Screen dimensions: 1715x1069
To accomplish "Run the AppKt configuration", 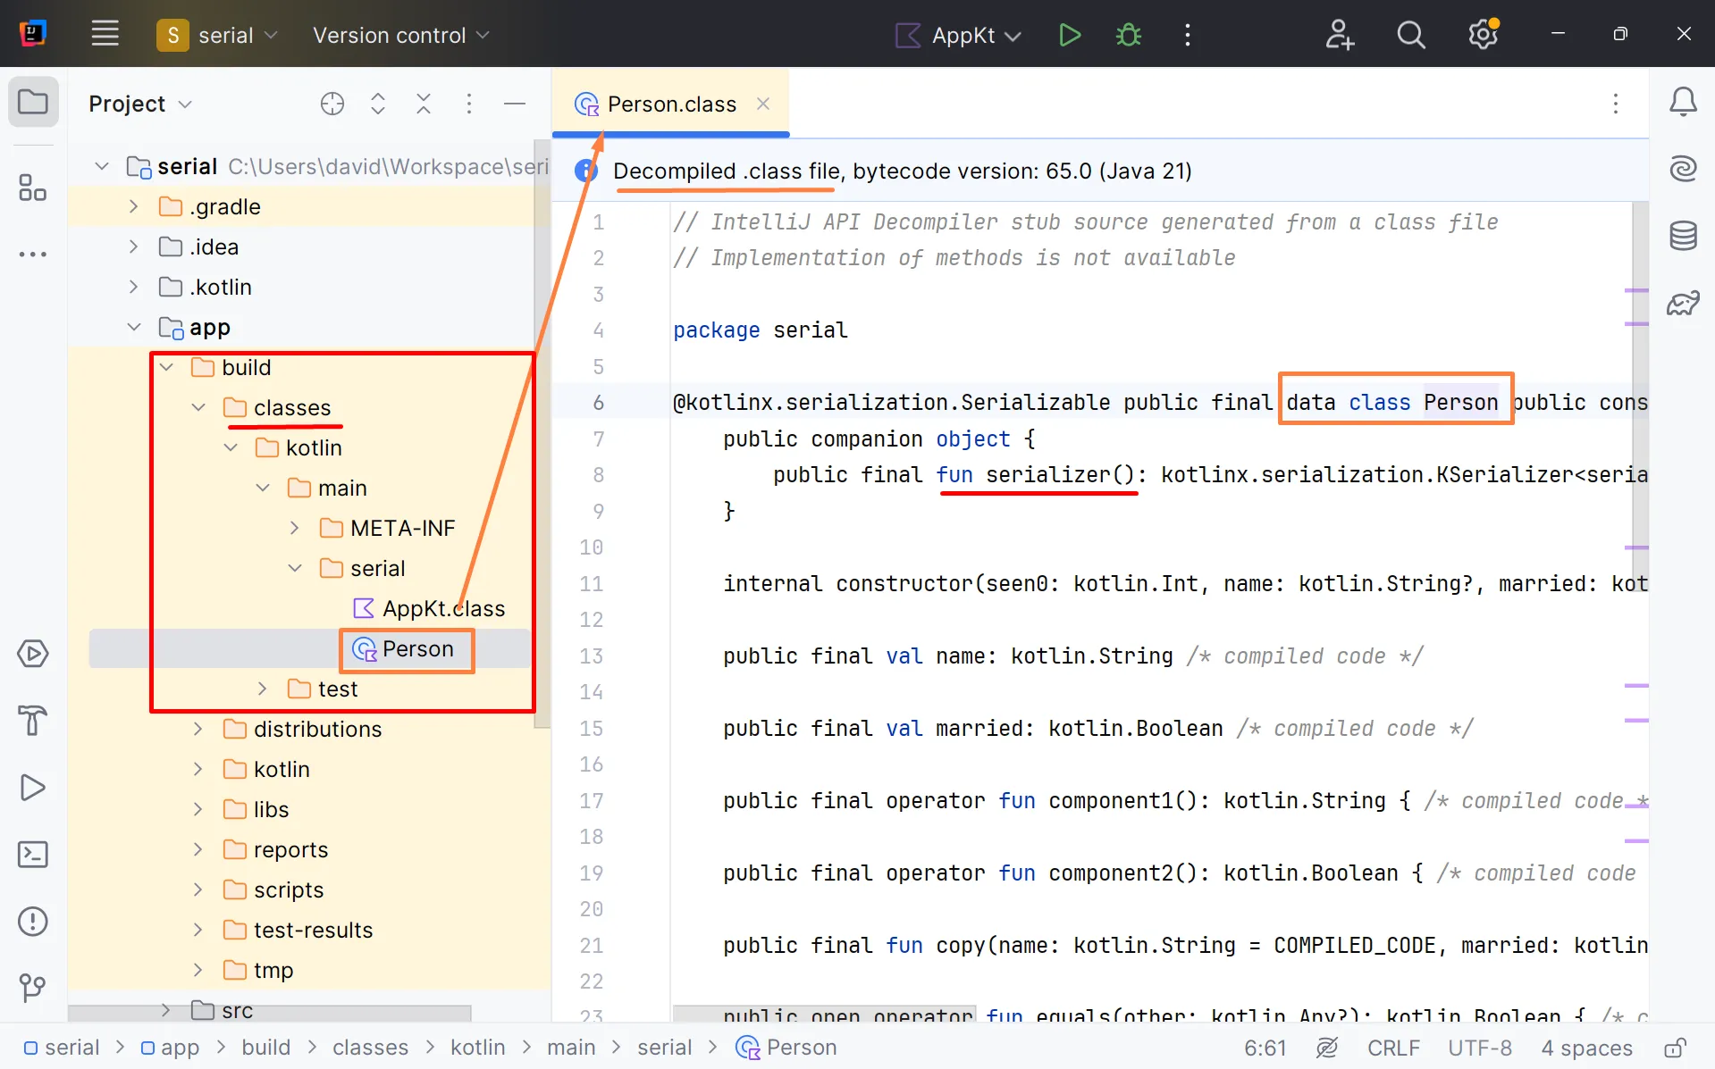I will [x=1069, y=35].
